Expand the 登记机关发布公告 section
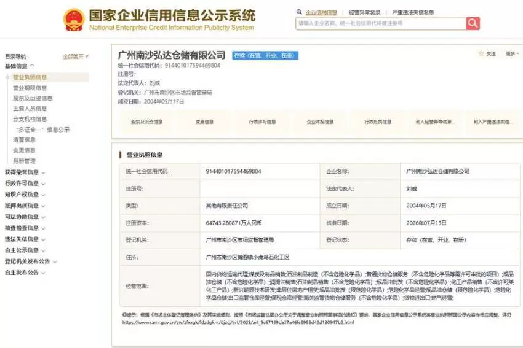Screen dimensions: 523x348 [x=31, y=261]
